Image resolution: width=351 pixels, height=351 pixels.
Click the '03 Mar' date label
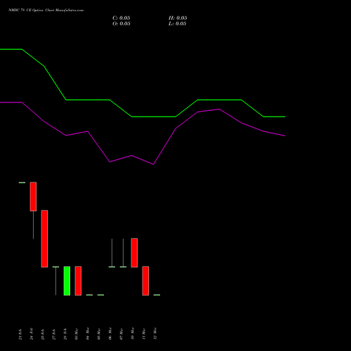(77, 333)
